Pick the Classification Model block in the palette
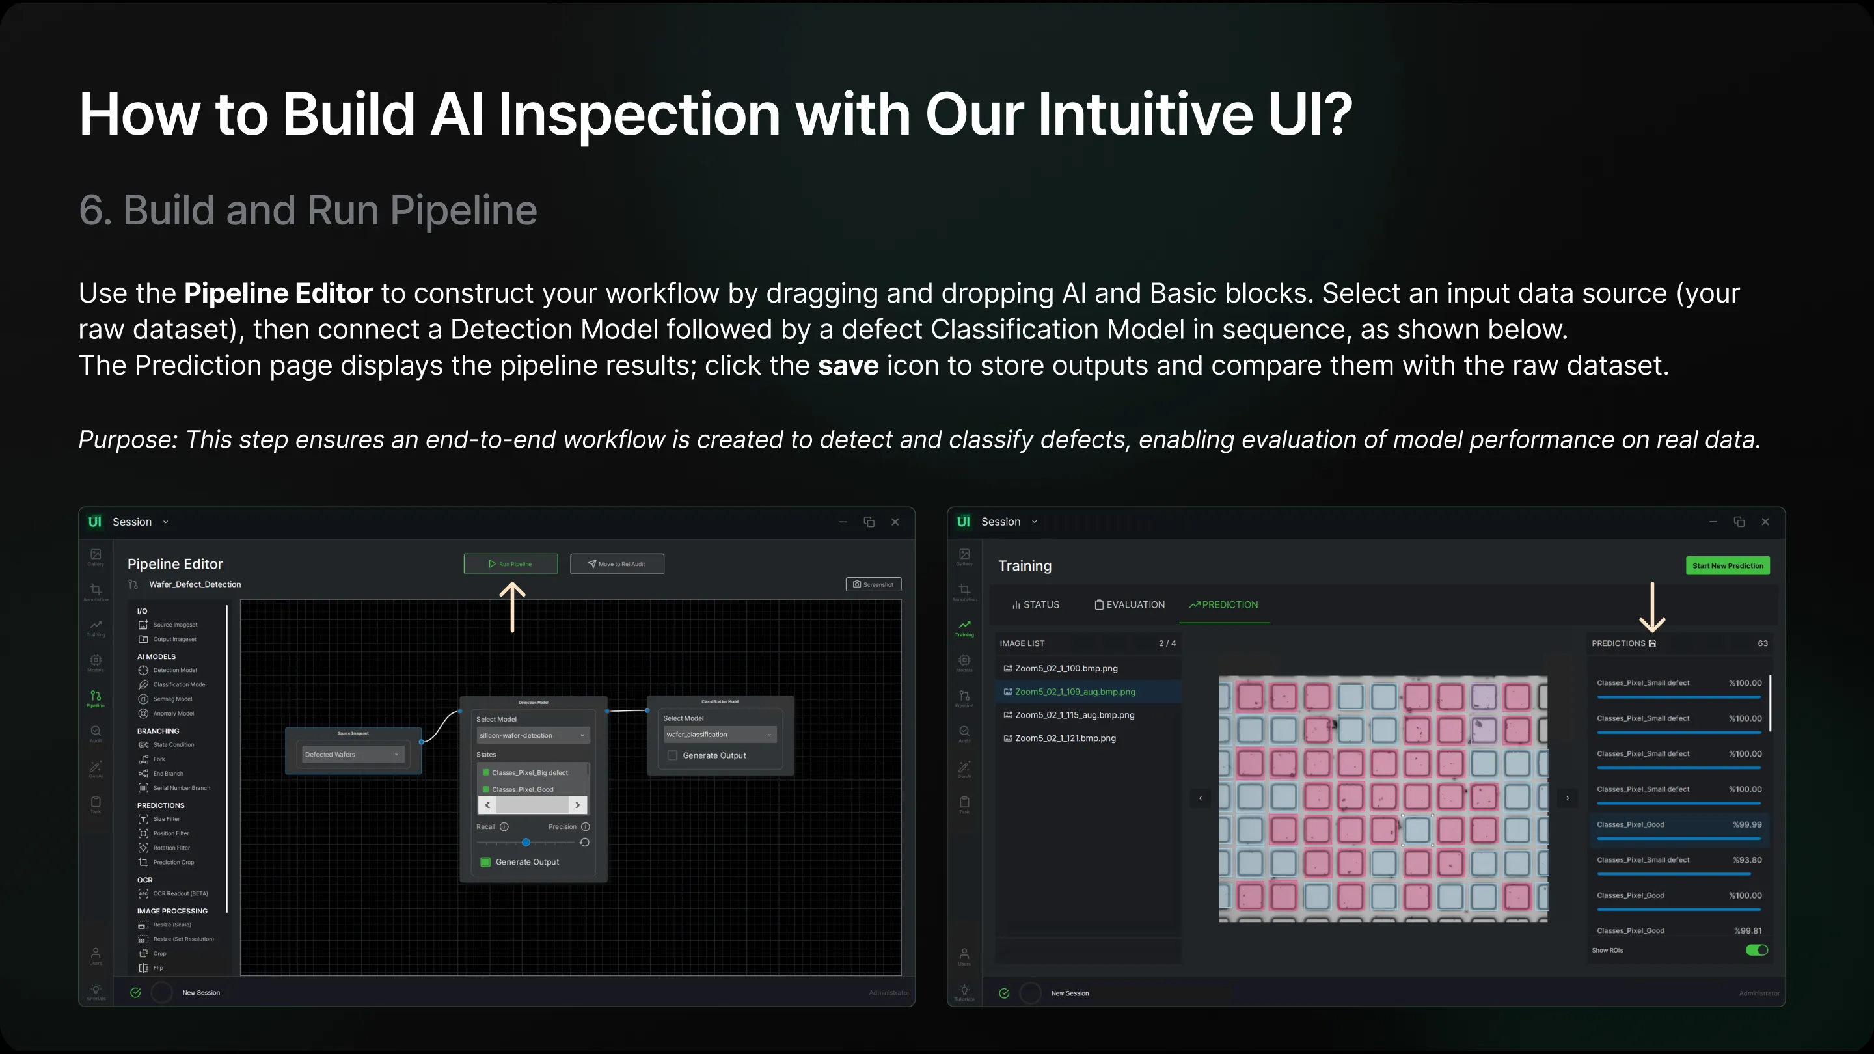The width and height of the screenshot is (1874, 1054). click(x=172, y=684)
